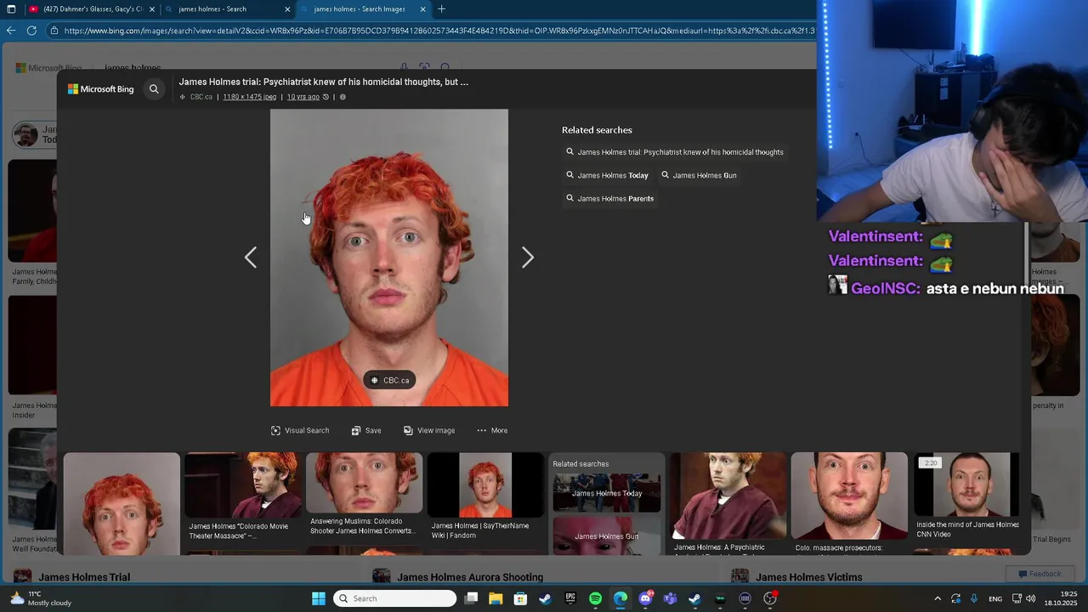1088x612 pixels.
Task: Open the Windows Start menu
Action: (x=319, y=598)
